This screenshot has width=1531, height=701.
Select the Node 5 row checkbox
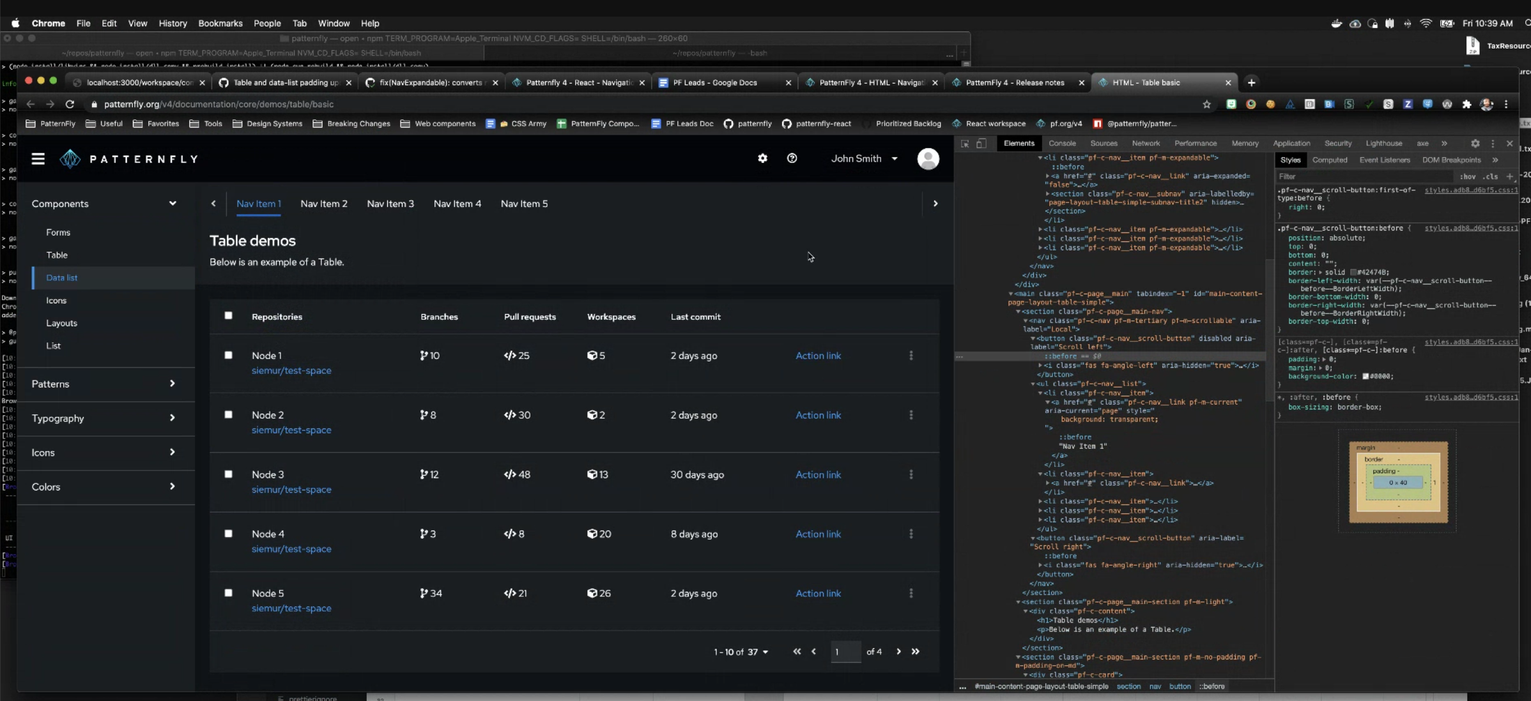228,593
